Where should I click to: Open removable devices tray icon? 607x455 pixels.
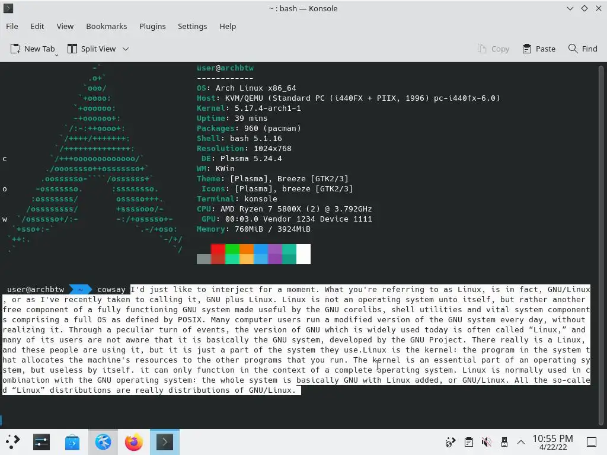[x=504, y=442]
